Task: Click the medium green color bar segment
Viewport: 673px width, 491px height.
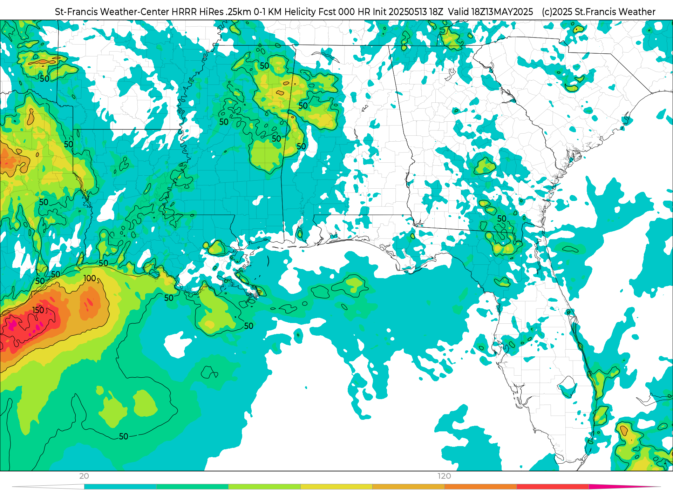Action: (192, 487)
